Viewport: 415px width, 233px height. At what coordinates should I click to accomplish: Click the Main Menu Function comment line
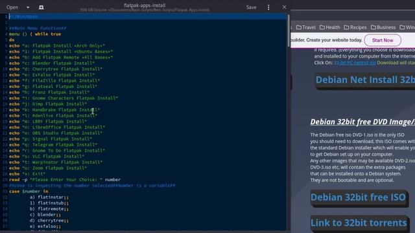38,28
